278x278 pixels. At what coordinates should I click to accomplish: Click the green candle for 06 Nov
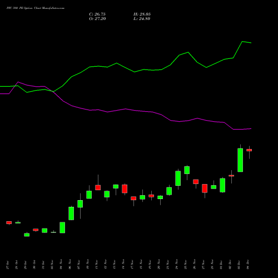71,214
